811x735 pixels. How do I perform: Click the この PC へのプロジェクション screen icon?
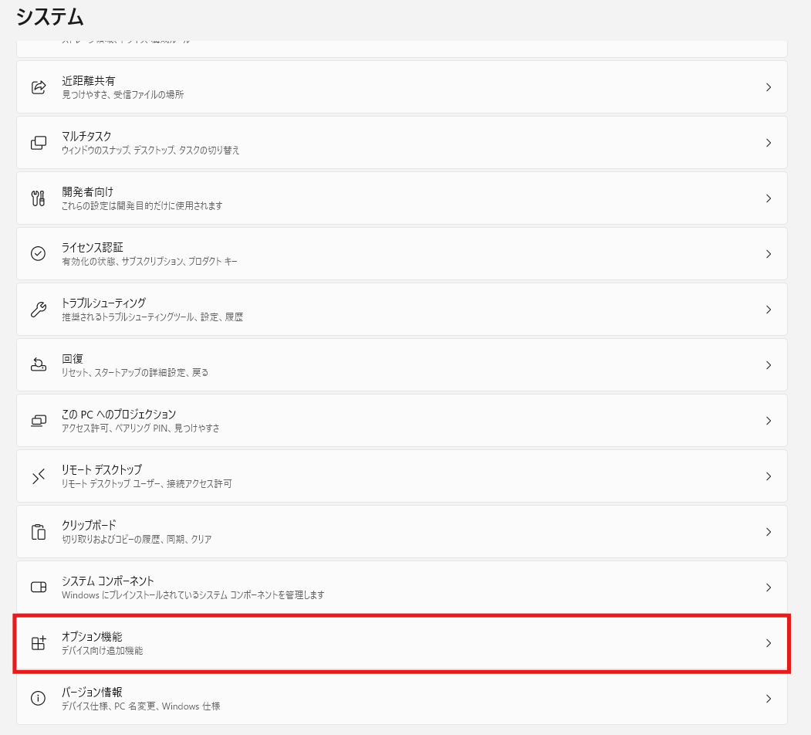click(39, 421)
